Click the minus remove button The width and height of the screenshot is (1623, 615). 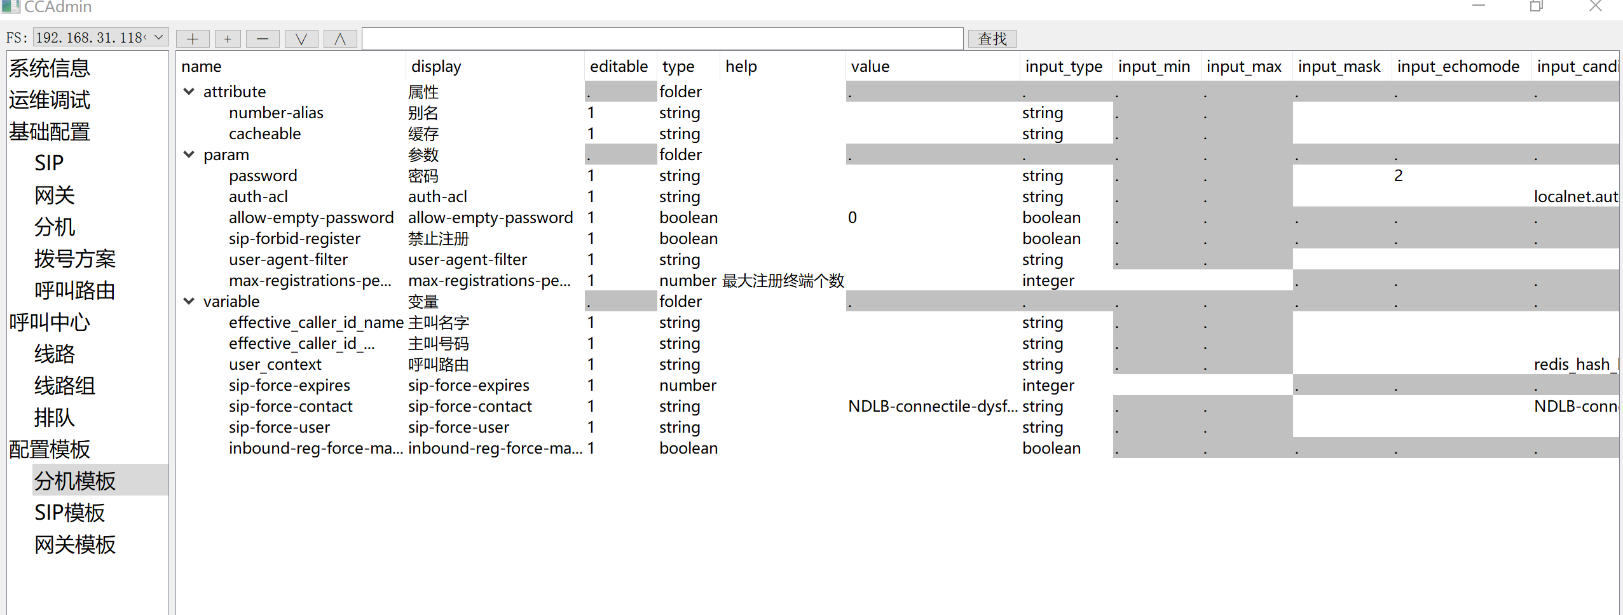click(263, 39)
